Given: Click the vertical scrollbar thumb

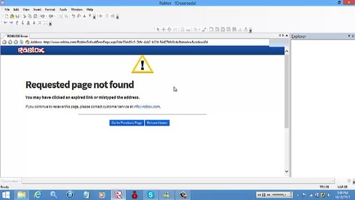Looking at the screenshot, I should point(287,91).
